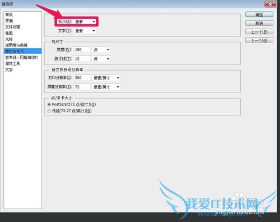280x222 pixels.
Task: Click the 屏幕分辨率 field showing 72
Action: click(x=82, y=87)
